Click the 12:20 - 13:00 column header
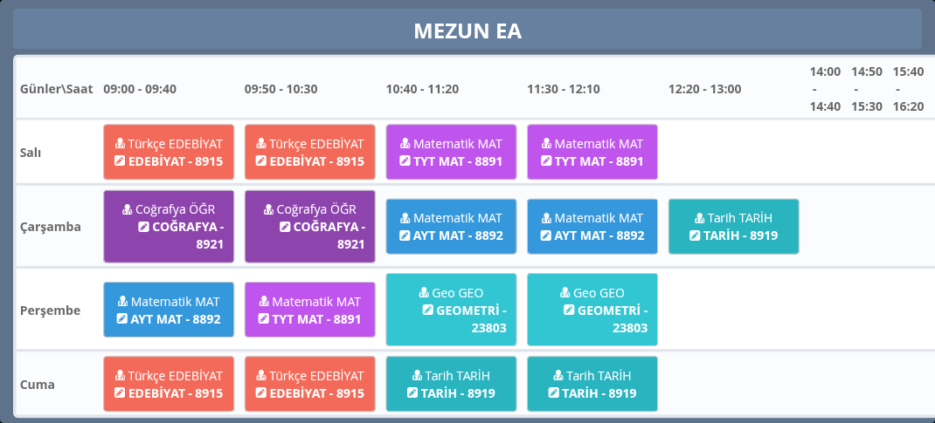 tap(704, 89)
